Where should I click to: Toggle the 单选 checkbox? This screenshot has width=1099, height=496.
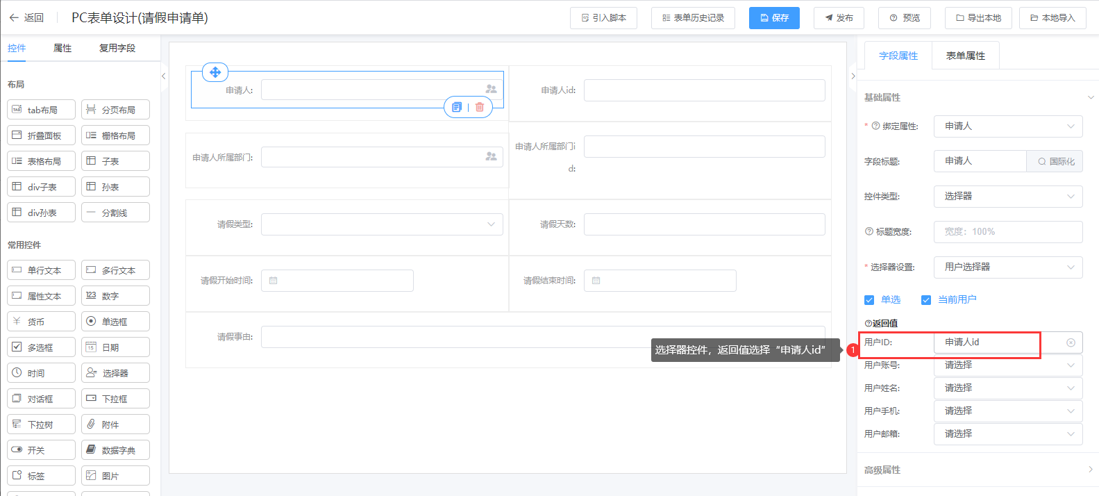(869, 300)
